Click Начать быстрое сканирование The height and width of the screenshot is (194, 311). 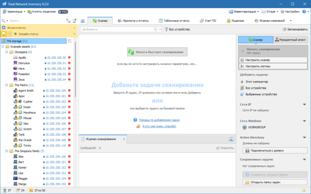pos(157,52)
